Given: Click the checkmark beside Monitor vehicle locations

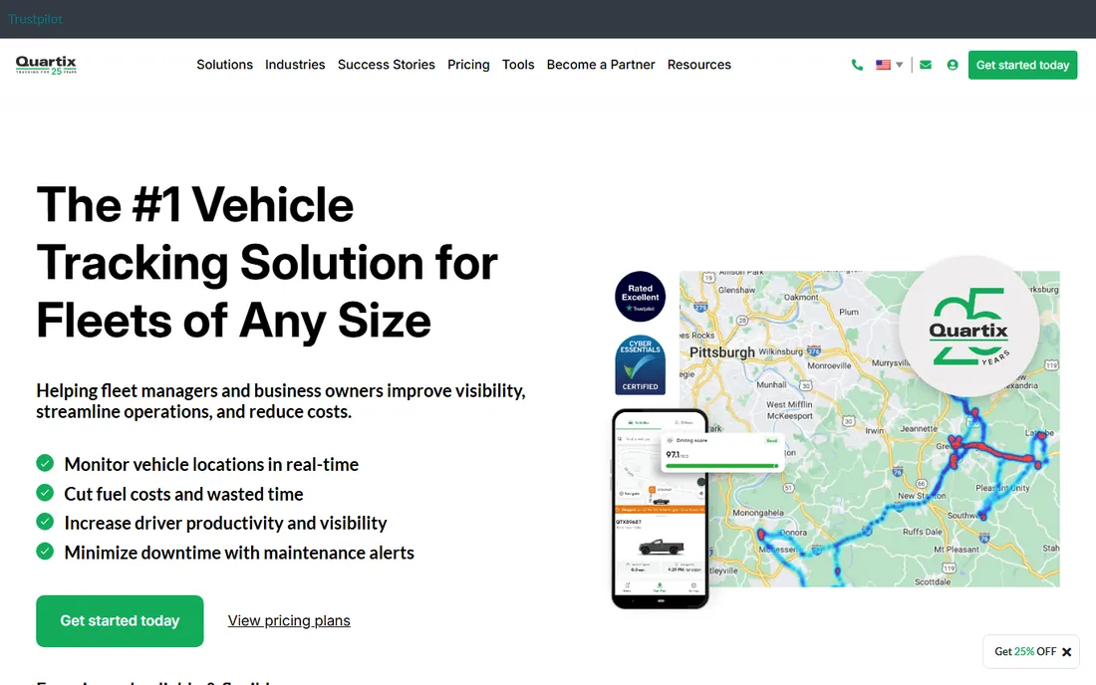Looking at the screenshot, I should coord(45,464).
